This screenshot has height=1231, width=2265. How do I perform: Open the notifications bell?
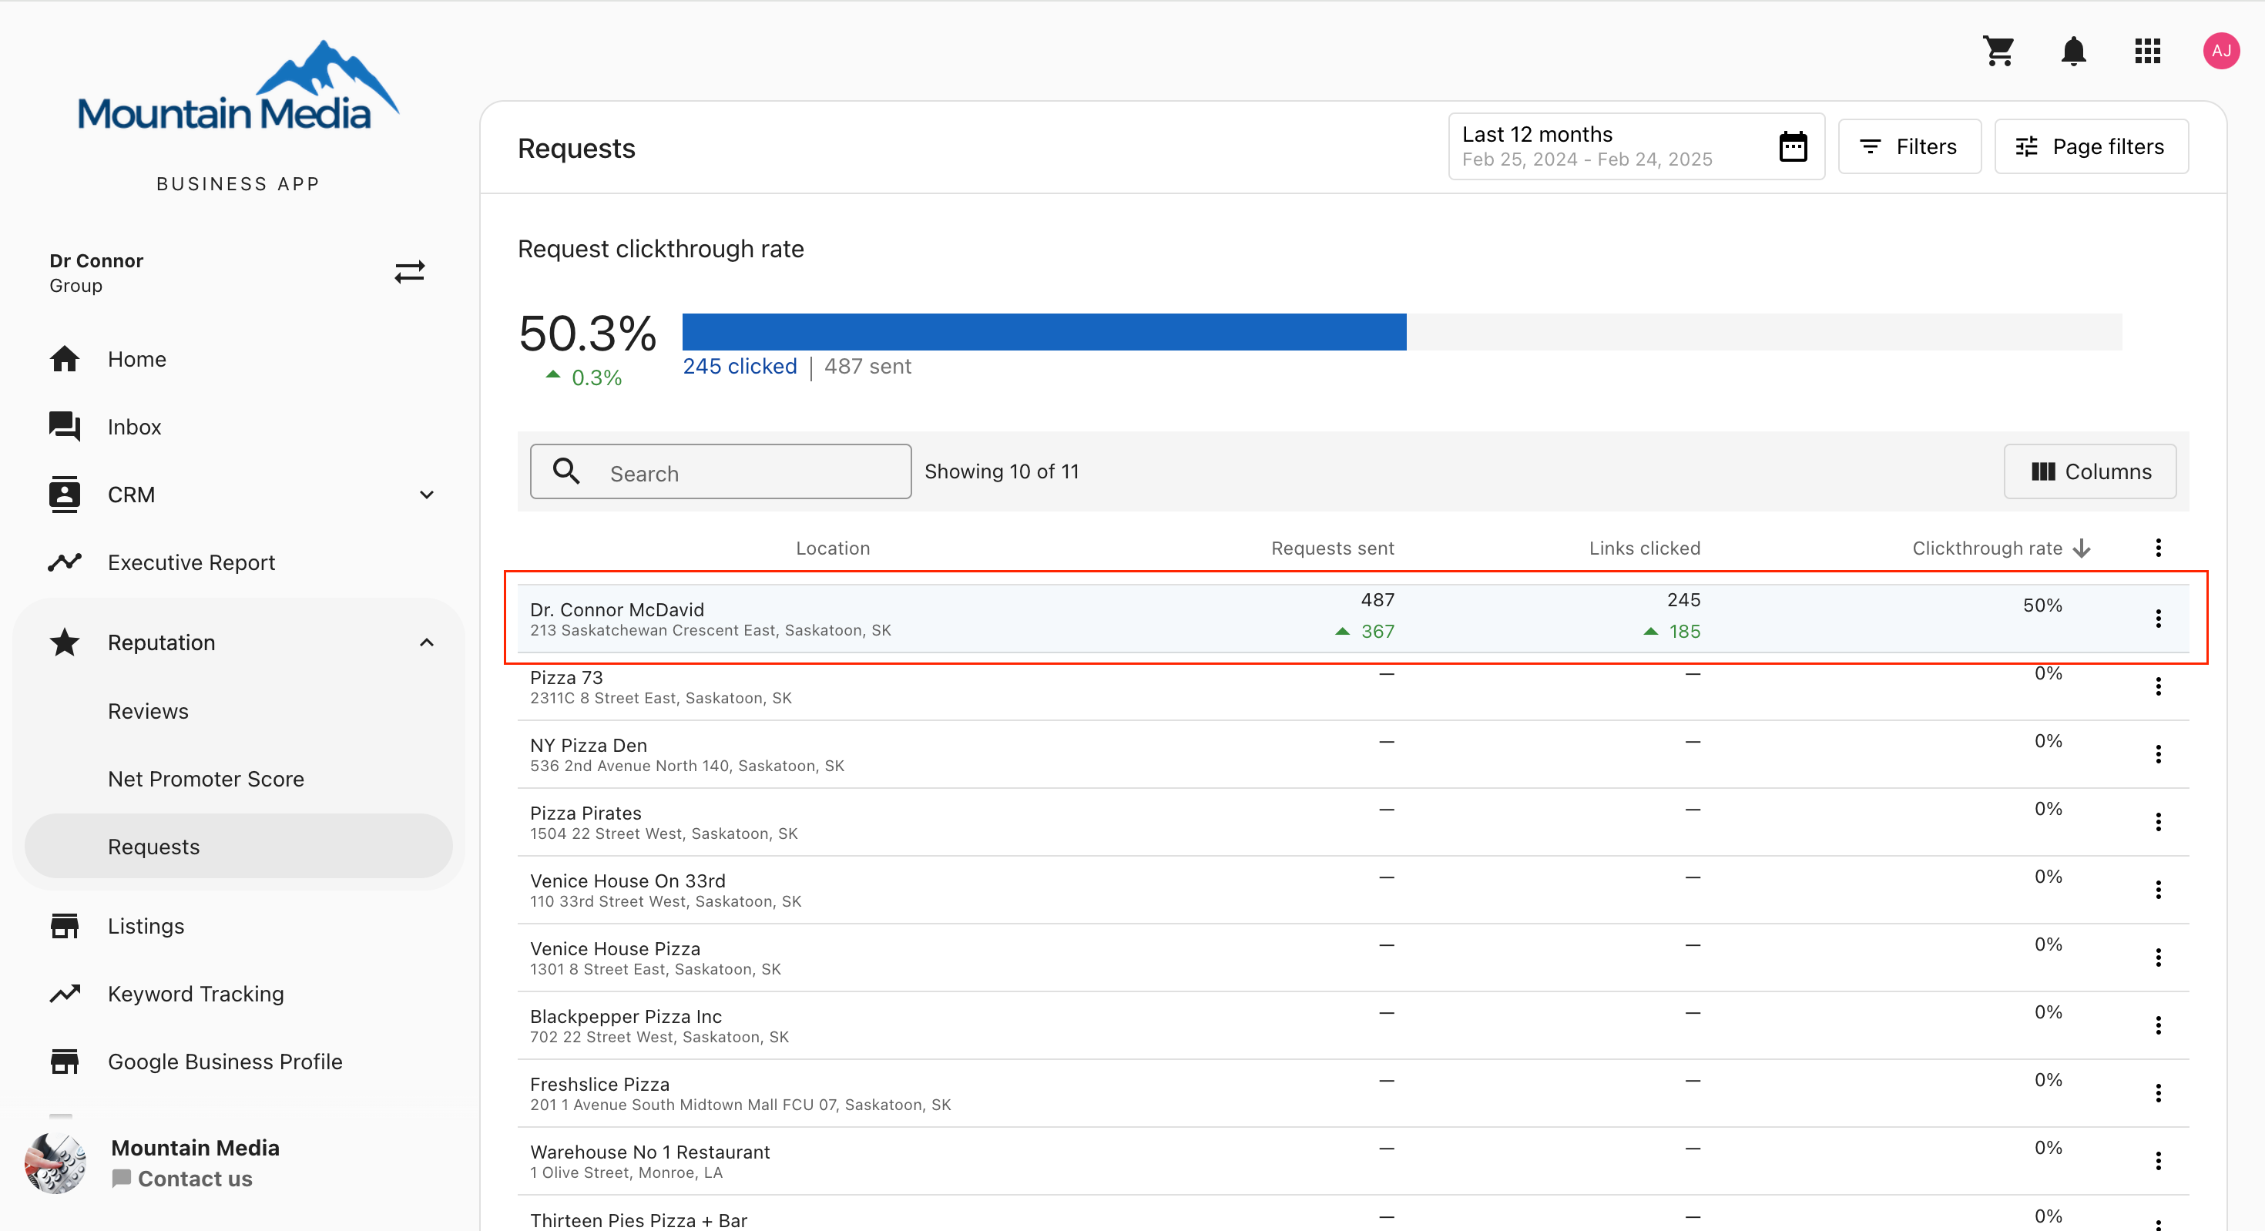click(2073, 50)
